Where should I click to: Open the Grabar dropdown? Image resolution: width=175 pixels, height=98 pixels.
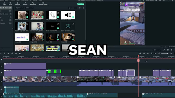29,8
